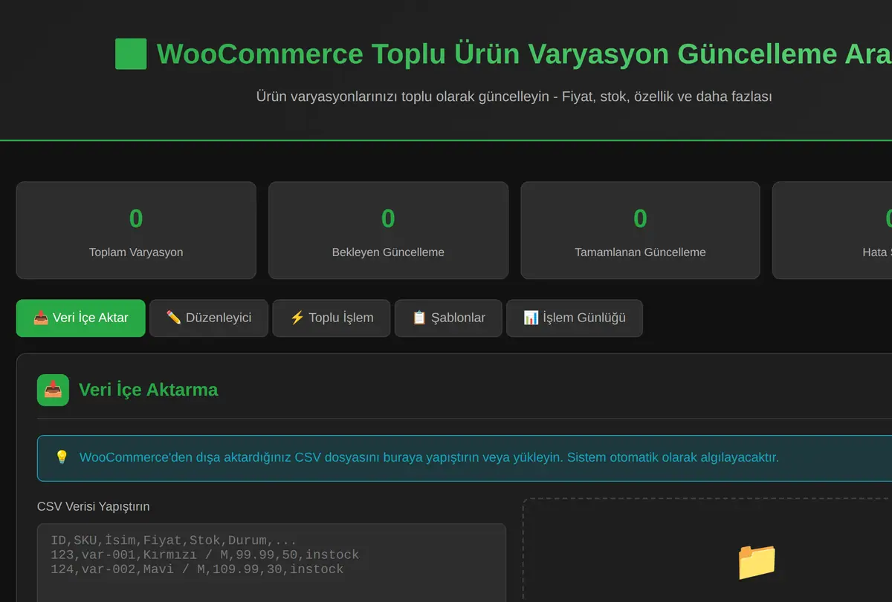Screen dimensions: 892x602
Task: Click the light bulb icon in the info banner
Action: (x=62, y=457)
